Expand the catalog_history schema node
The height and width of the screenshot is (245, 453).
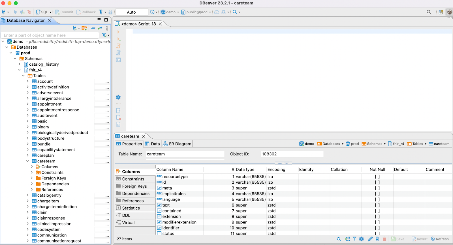click(19, 64)
